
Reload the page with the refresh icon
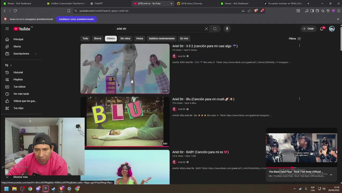click(15, 11)
